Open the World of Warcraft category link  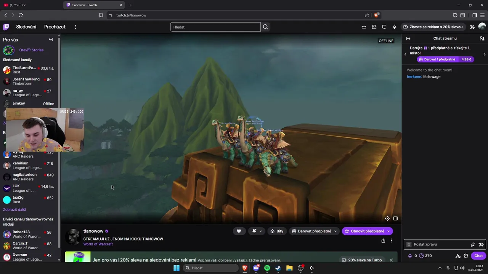pyautogui.click(x=98, y=244)
